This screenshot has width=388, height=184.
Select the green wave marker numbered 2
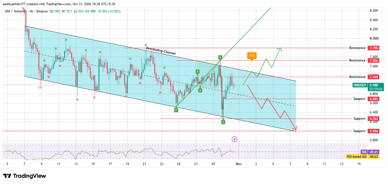(198, 72)
